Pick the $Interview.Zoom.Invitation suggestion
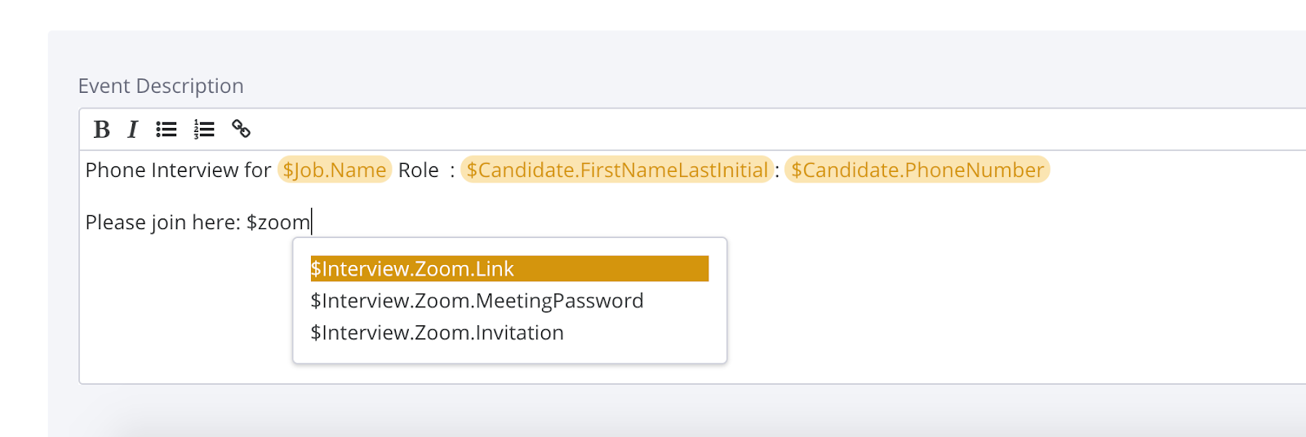The height and width of the screenshot is (437, 1306). (437, 333)
